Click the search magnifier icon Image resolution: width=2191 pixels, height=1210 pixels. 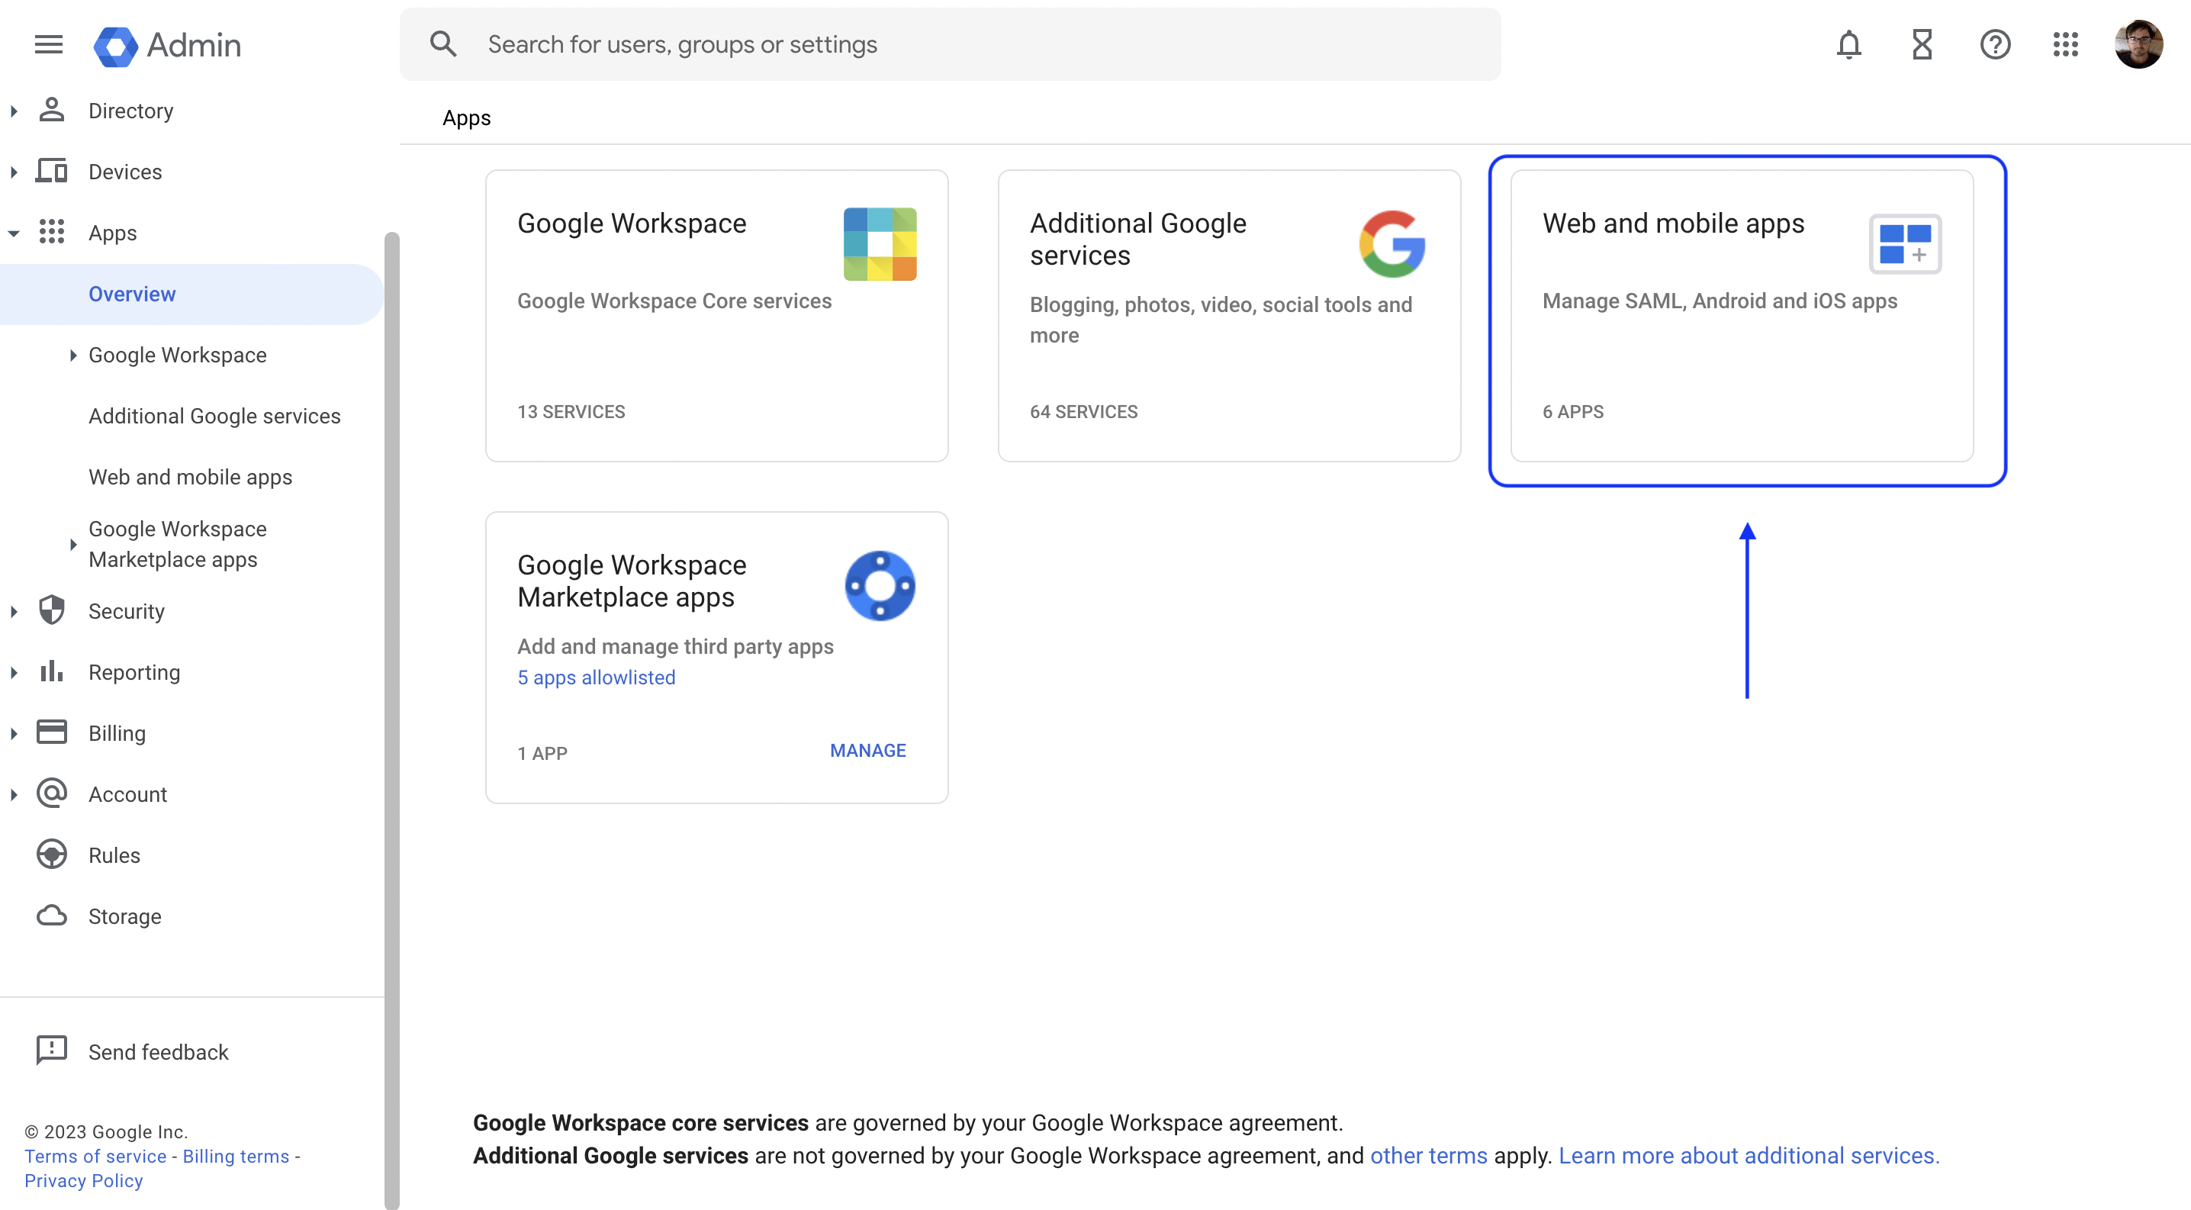[443, 44]
